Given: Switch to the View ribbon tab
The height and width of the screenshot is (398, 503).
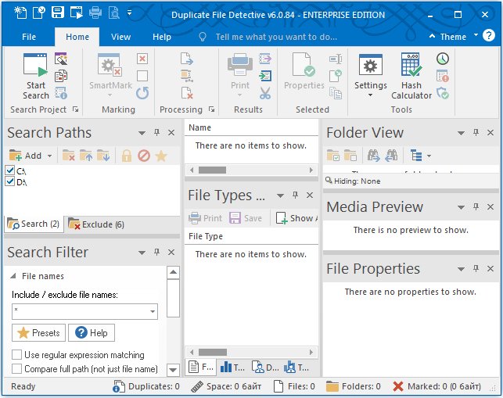Looking at the screenshot, I should pyautogui.click(x=120, y=37).
